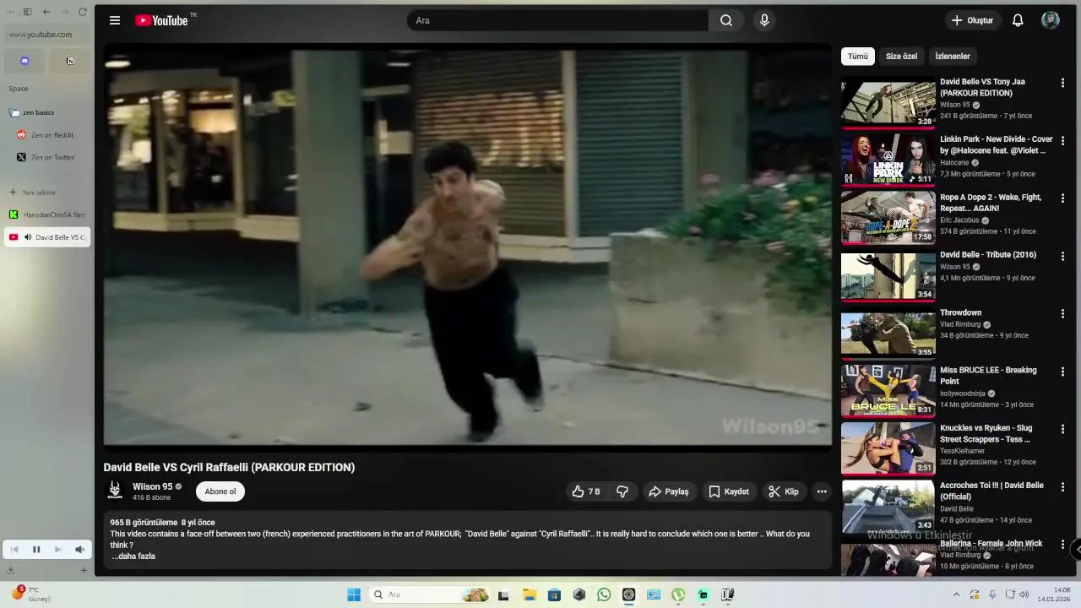Pause media in the sidebar mini controller
Screen dimensions: 1081x608
click(x=36, y=550)
